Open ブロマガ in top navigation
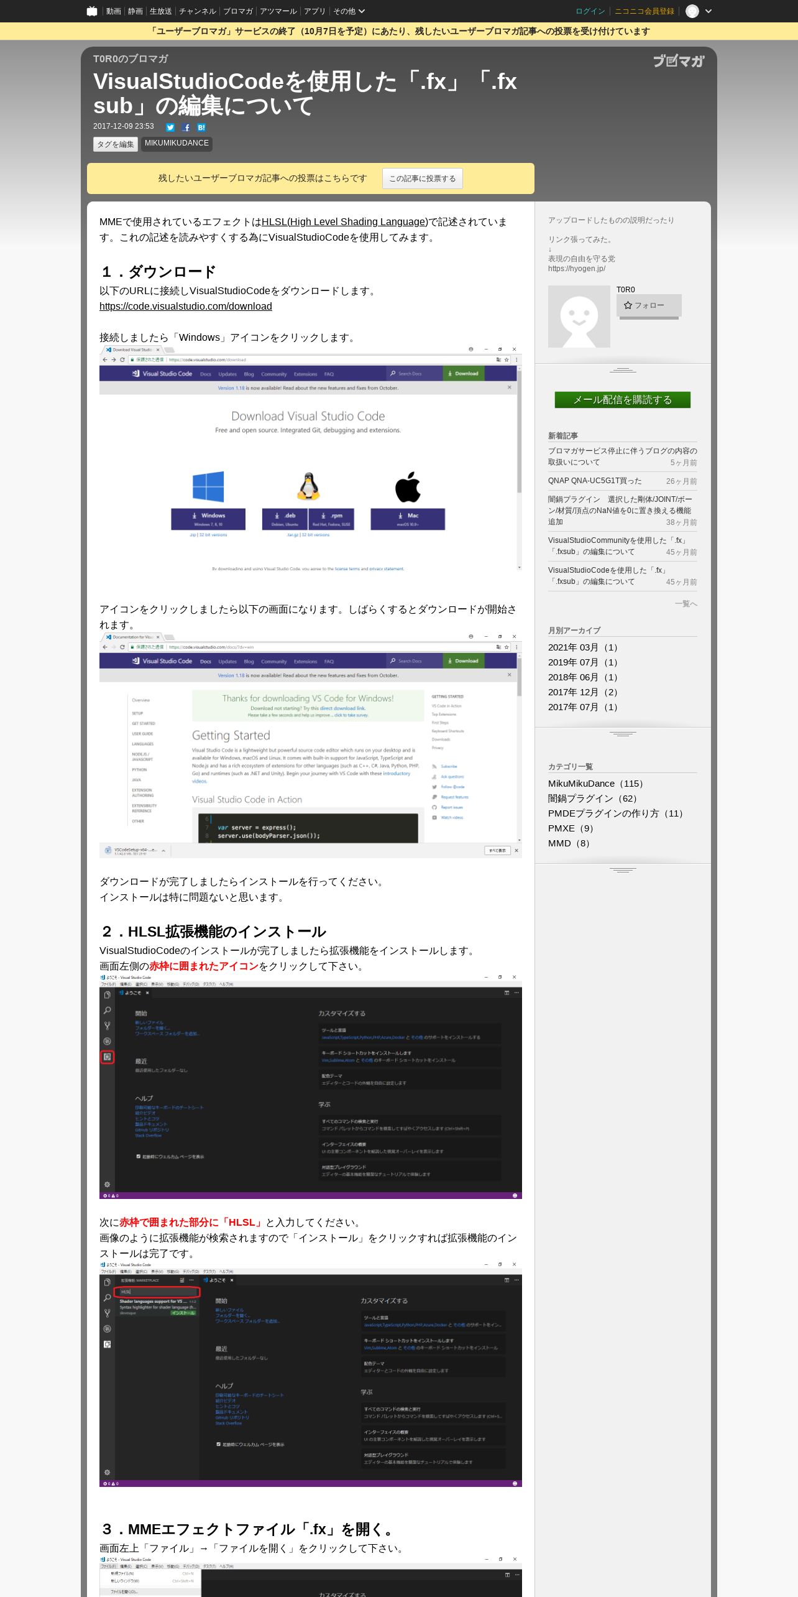 click(x=238, y=11)
